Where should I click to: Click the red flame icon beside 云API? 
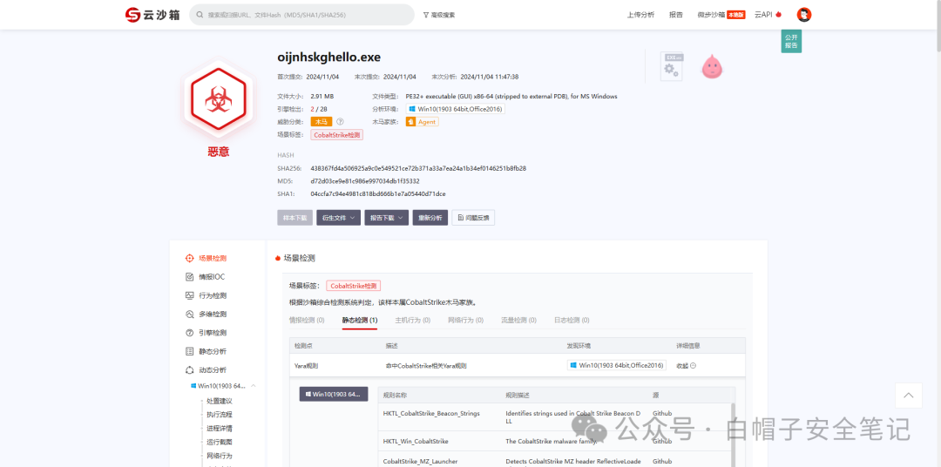(778, 15)
